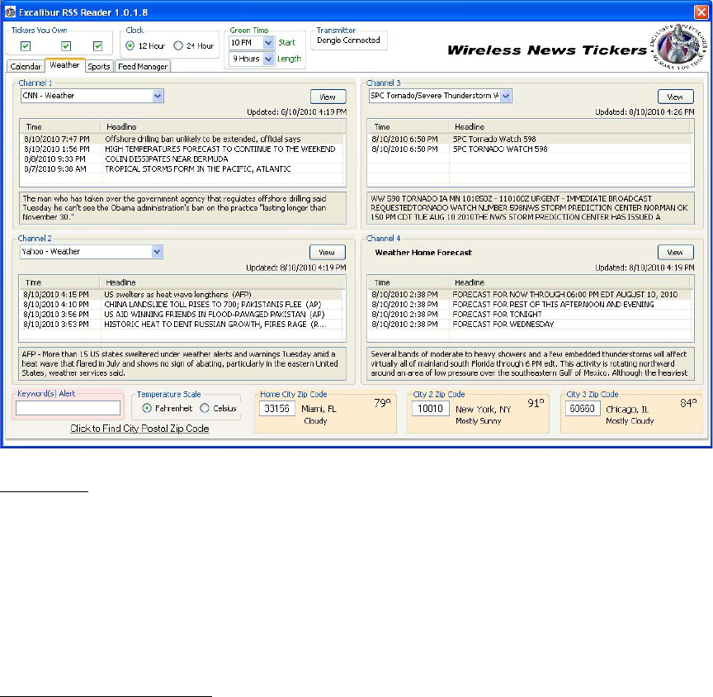
Task: Open the Green Time Start dropdown
Action: [x=268, y=43]
